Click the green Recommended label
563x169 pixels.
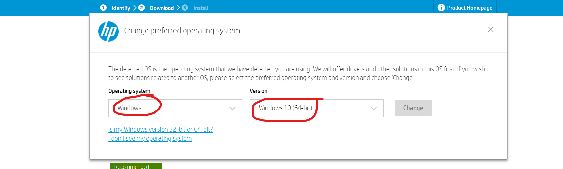click(136, 166)
